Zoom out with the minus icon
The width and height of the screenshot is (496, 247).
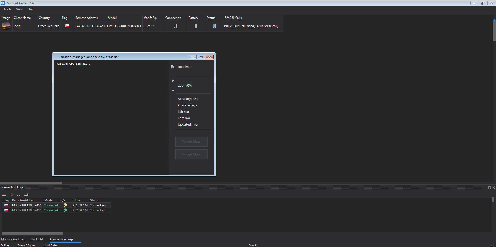173,90
